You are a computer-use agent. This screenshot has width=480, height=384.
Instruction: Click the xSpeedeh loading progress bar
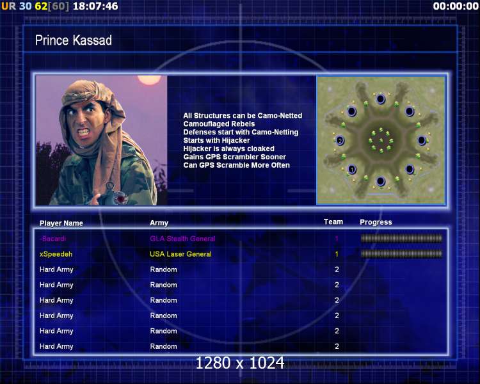tap(402, 253)
